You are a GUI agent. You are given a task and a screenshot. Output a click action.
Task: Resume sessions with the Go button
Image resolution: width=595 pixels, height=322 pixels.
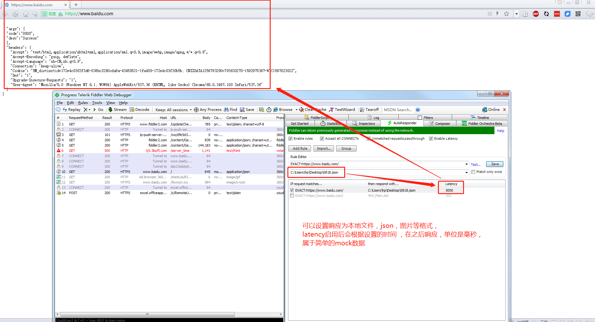(98, 110)
